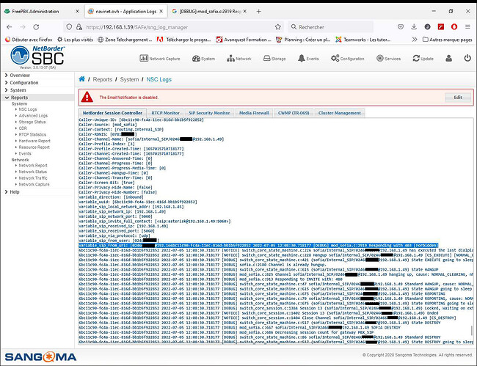The width and height of the screenshot is (477, 366).
Task: Expand the Overview sidebar section
Action: click(x=18, y=75)
